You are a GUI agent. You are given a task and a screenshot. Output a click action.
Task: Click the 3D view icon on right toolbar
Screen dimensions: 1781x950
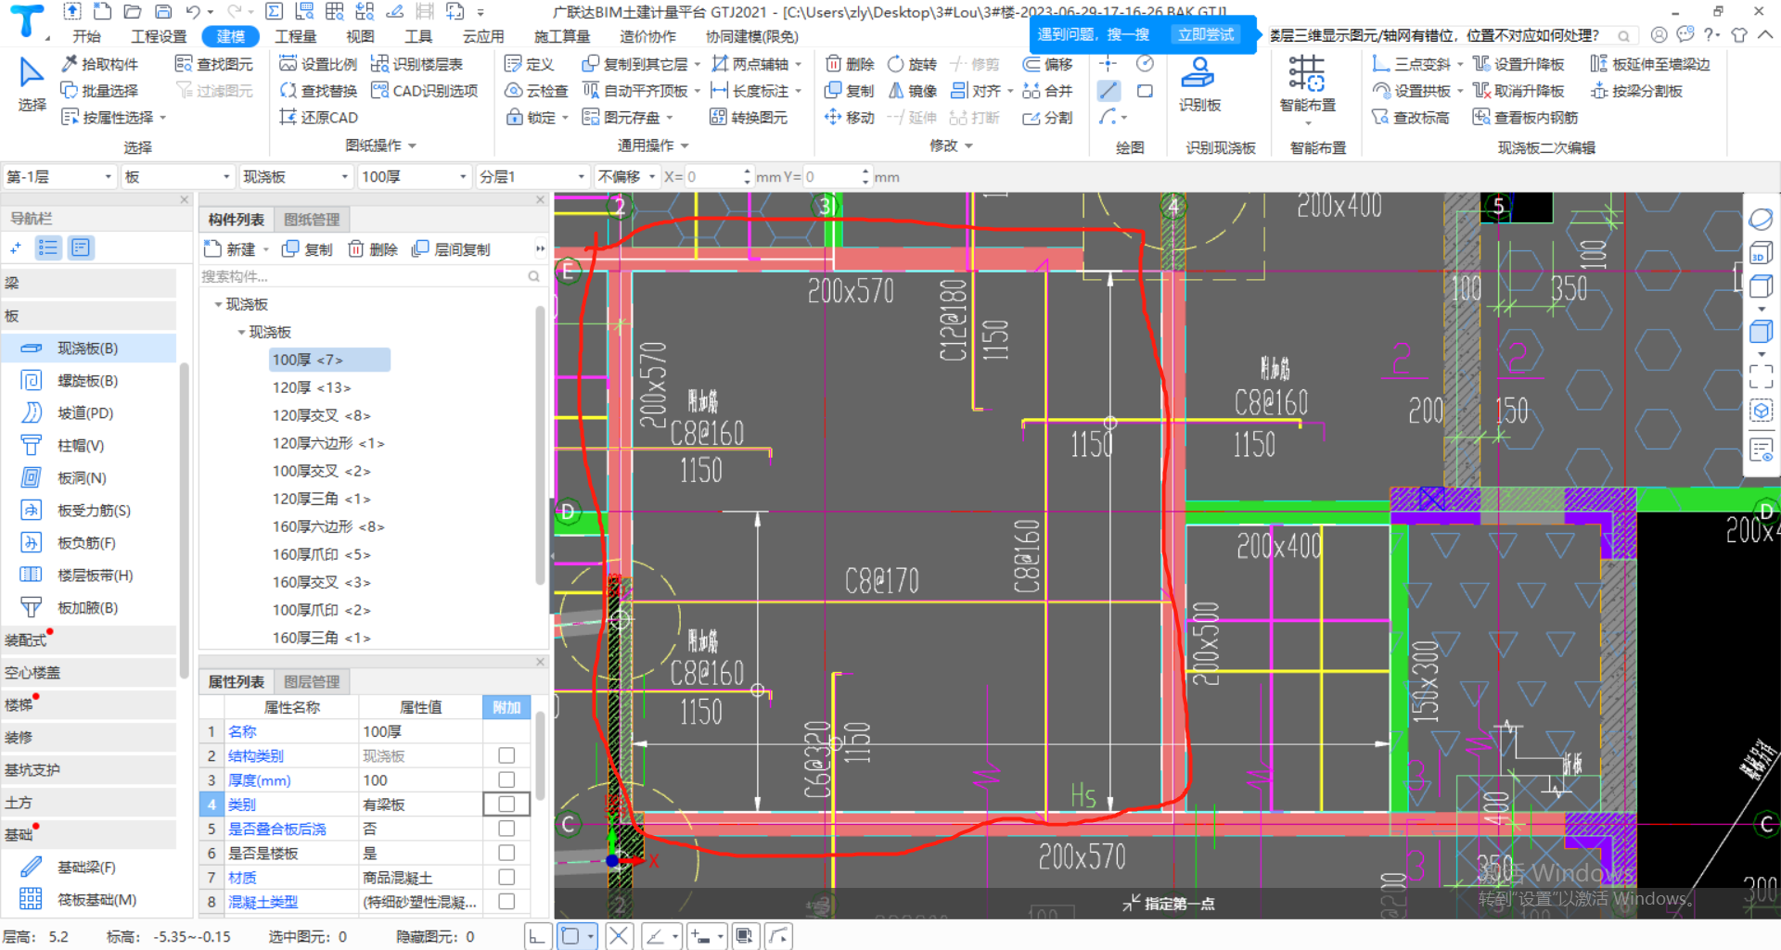coord(1761,252)
